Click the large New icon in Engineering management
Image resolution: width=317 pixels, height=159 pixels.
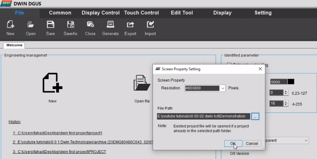(52, 83)
